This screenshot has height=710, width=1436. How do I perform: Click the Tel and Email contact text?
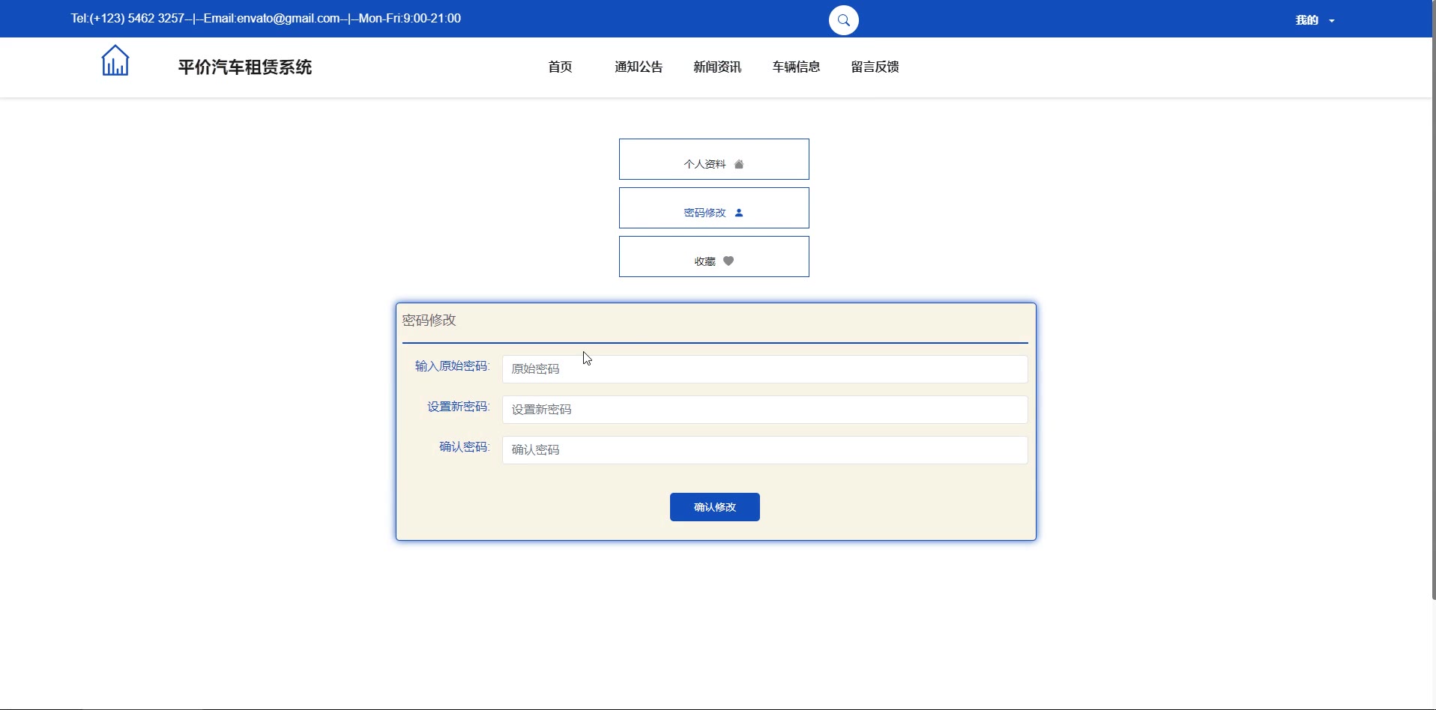click(266, 18)
